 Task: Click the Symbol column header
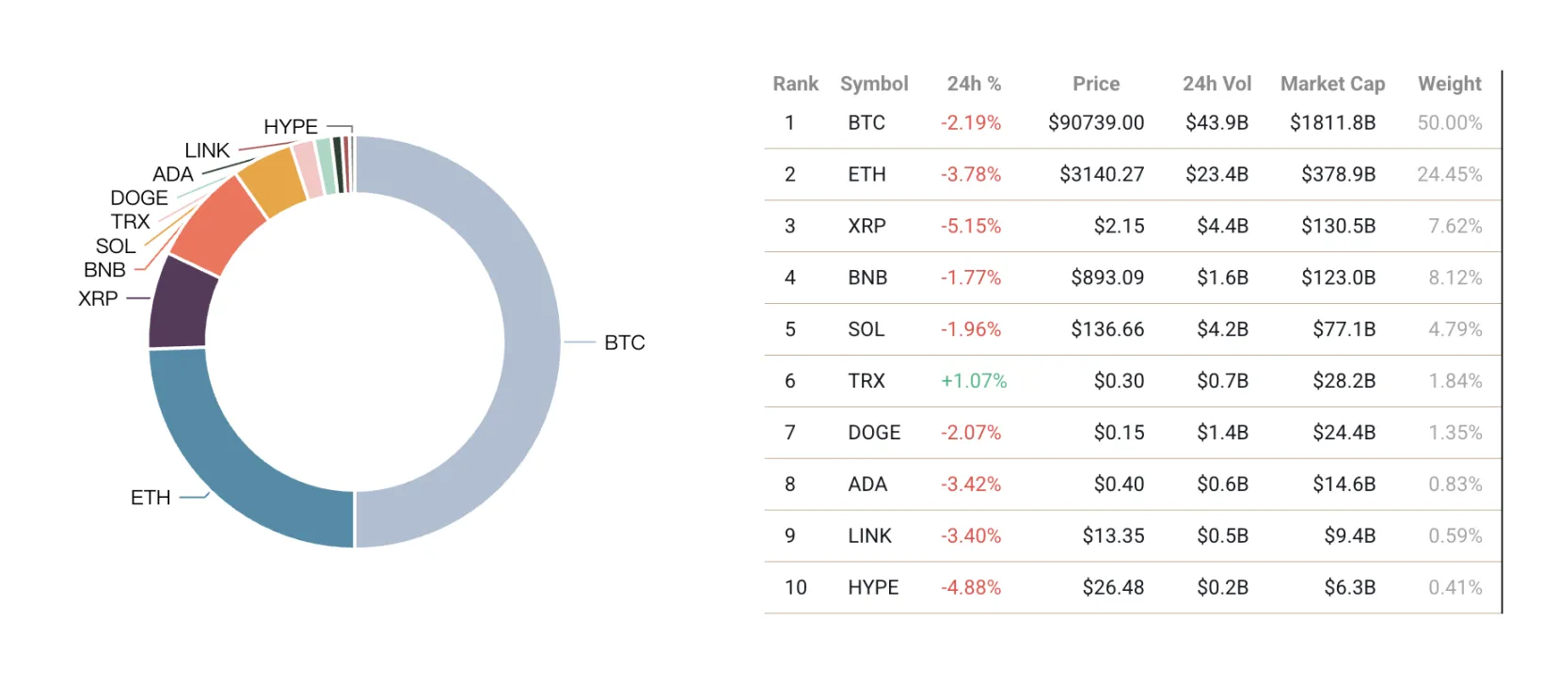coord(874,84)
